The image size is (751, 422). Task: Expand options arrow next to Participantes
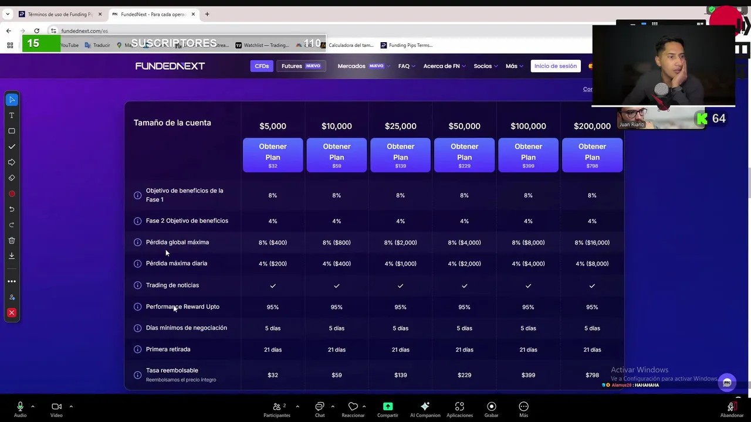(x=297, y=406)
